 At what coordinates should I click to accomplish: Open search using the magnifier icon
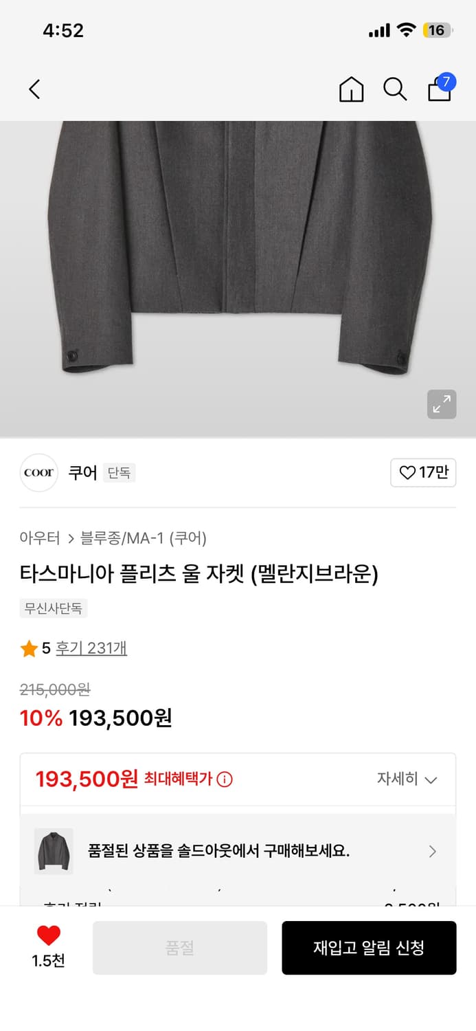(395, 89)
